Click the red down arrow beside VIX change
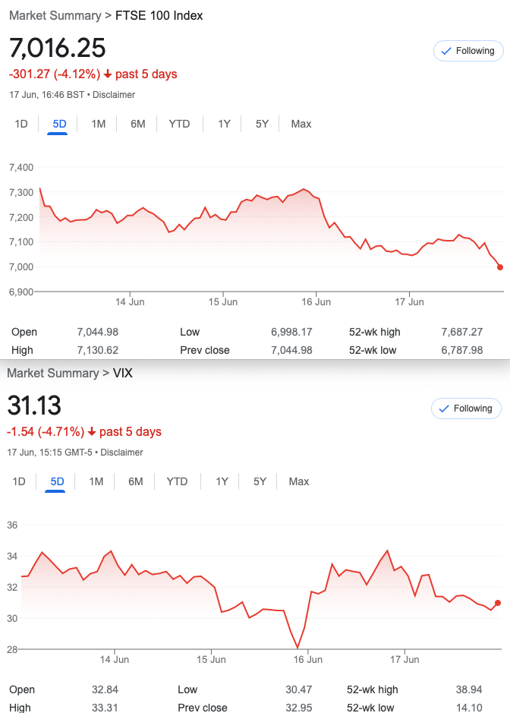The image size is (510, 713). pos(92,431)
